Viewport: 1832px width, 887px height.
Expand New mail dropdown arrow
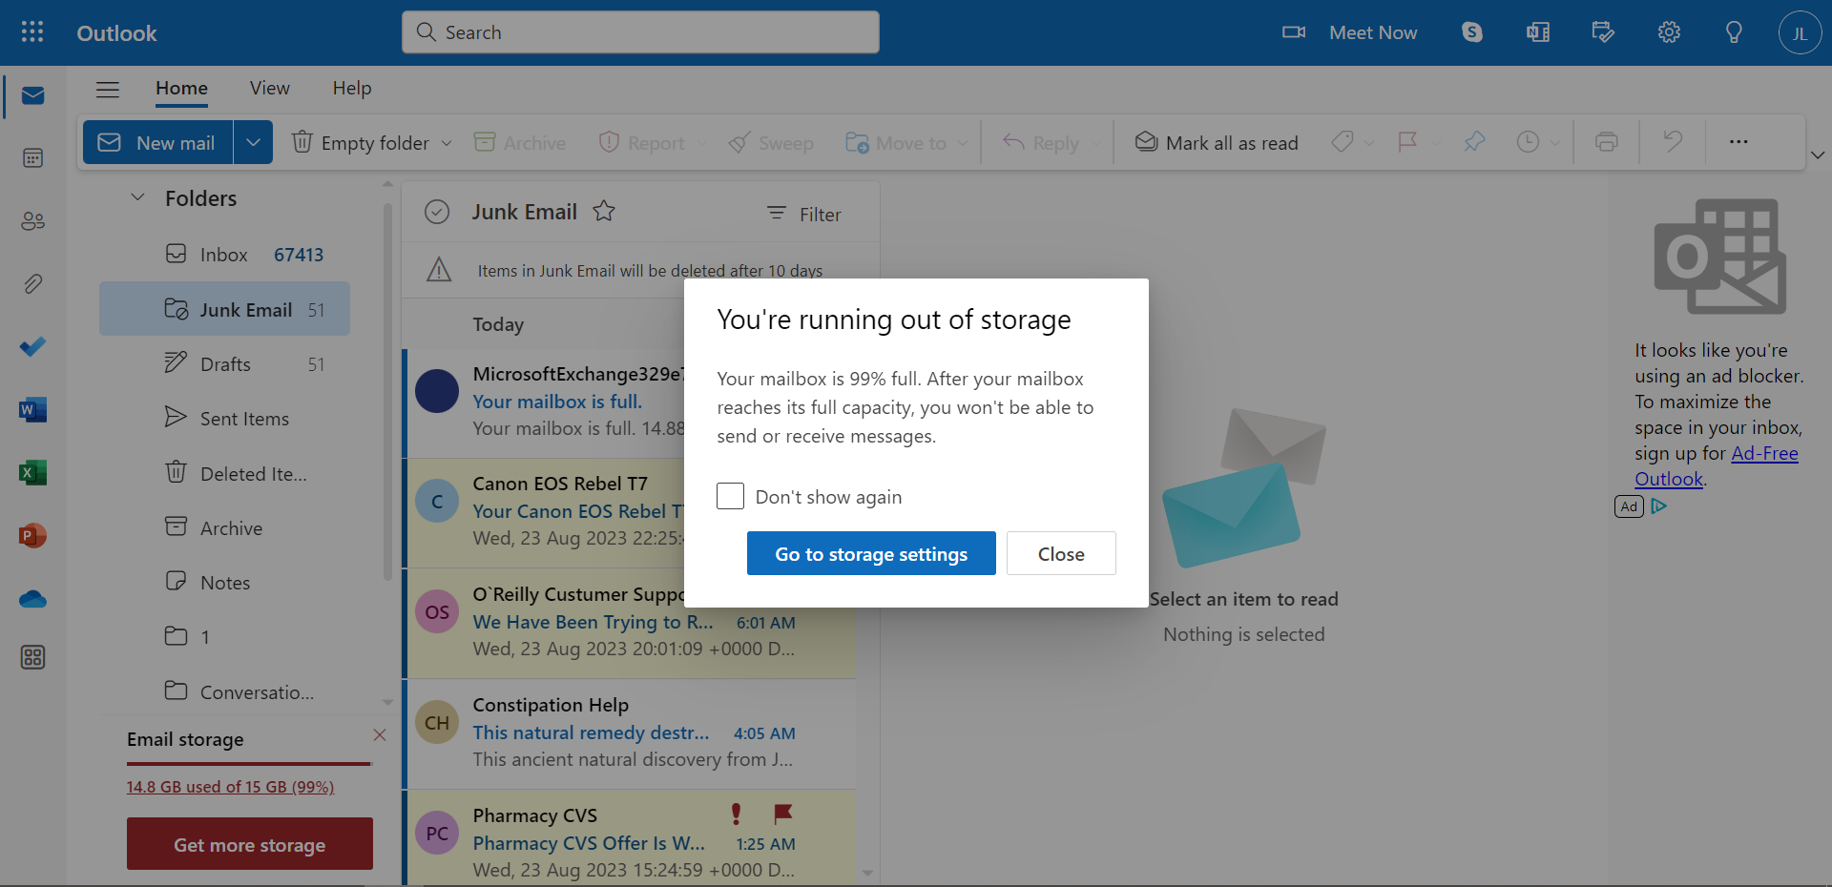pyautogui.click(x=253, y=142)
